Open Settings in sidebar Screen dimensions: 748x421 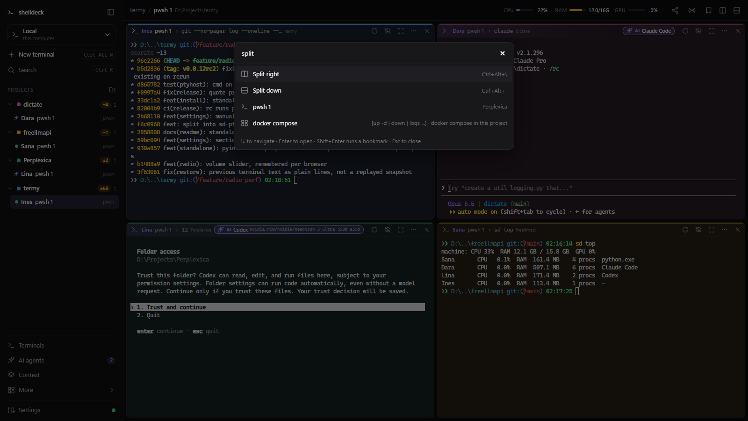(x=61, y=410)
